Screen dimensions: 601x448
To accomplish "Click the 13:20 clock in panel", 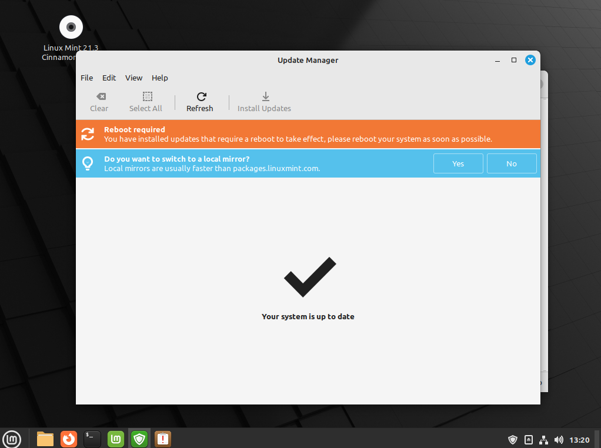I will pyautogui.click(x=580, y=440).
